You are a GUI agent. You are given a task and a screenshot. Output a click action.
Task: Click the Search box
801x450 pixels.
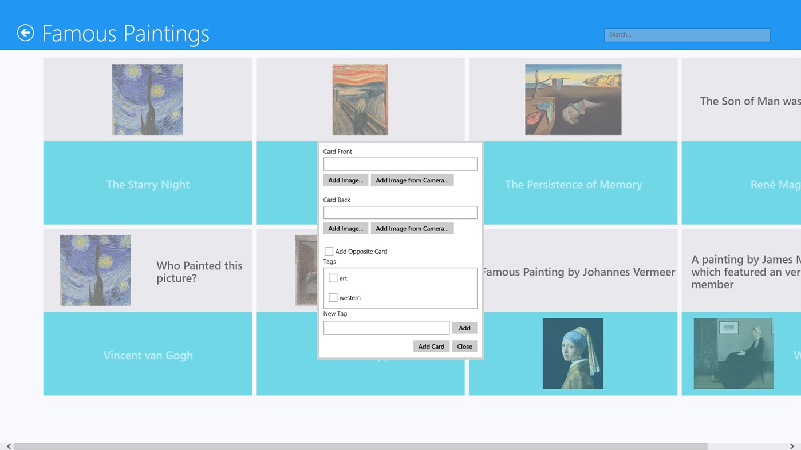pyautogui.click(x=686, y=34)
